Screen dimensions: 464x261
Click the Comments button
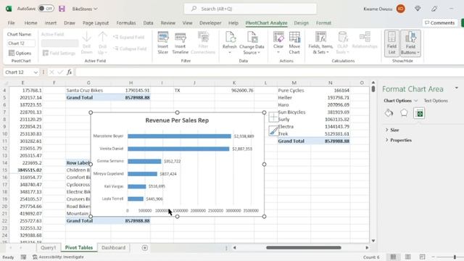click(440, 22)
